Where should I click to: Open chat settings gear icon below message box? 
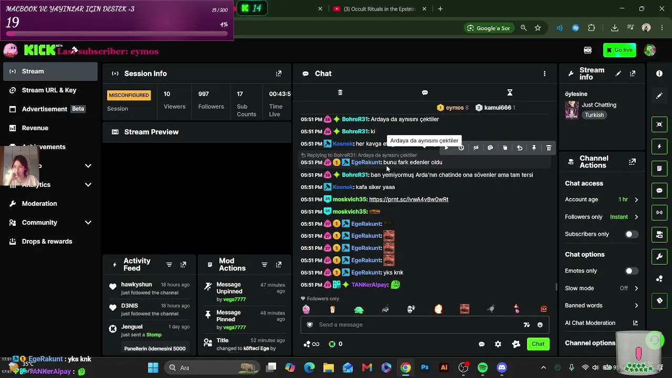(x=498, y=344)
